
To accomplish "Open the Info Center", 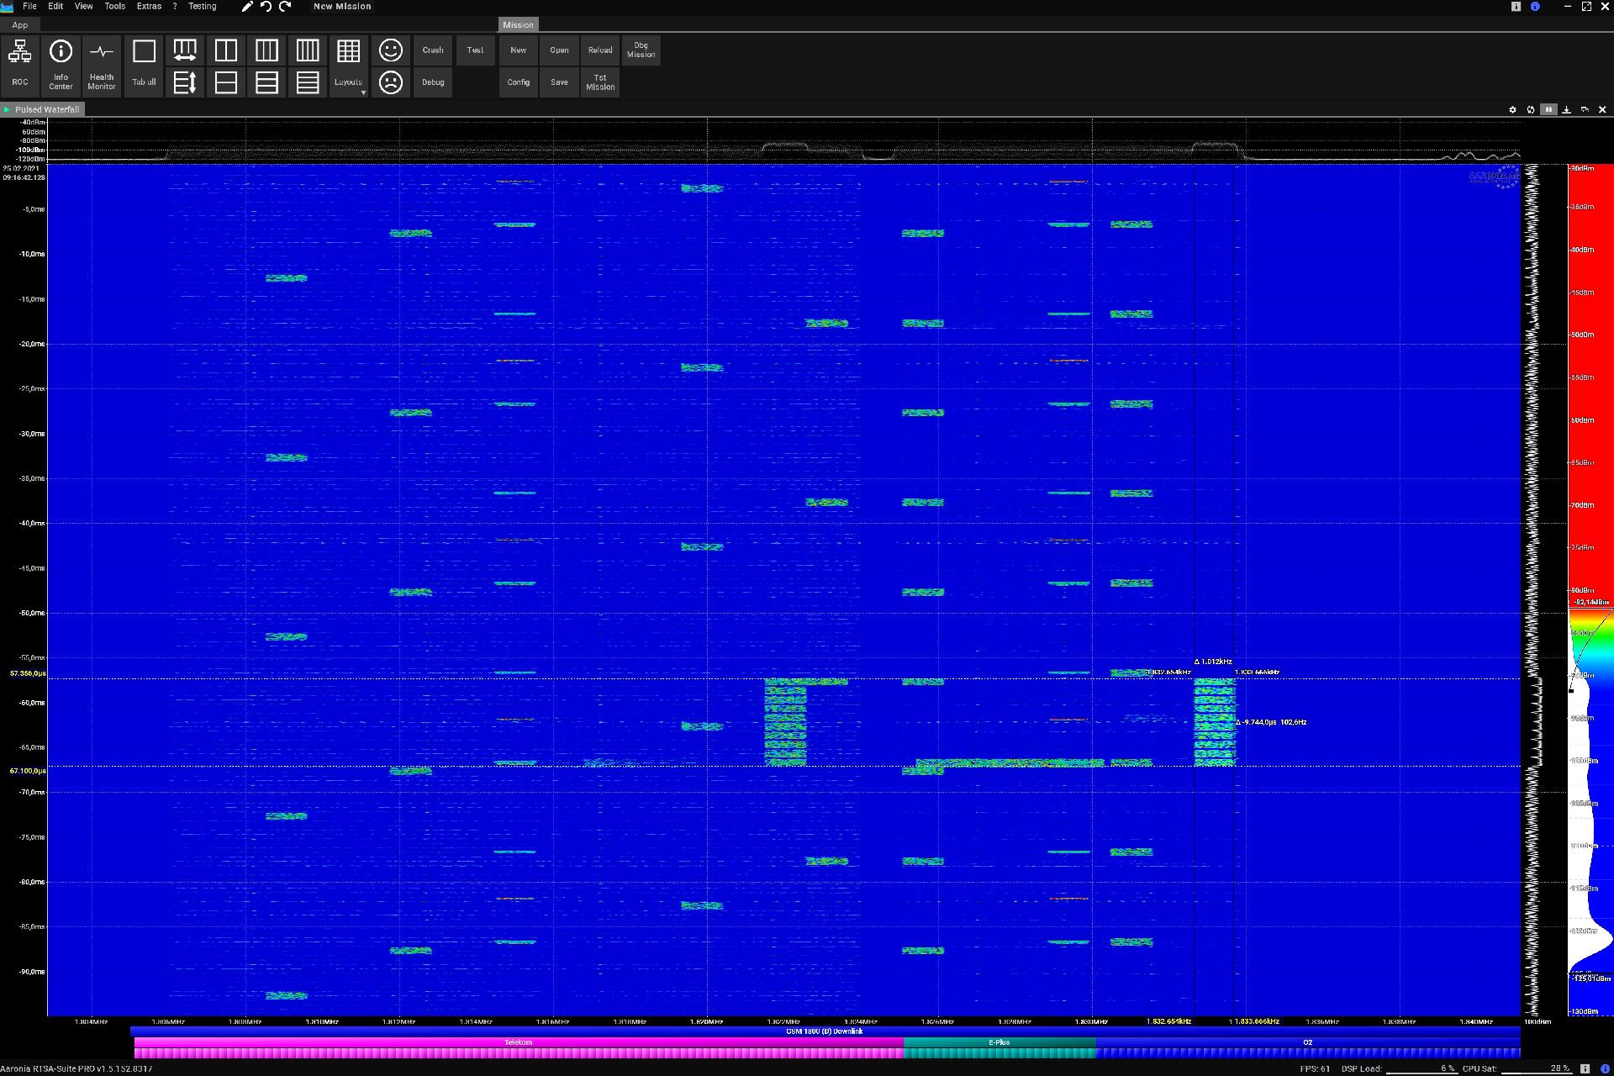I will pyautogui.click(x=61, y=66).
